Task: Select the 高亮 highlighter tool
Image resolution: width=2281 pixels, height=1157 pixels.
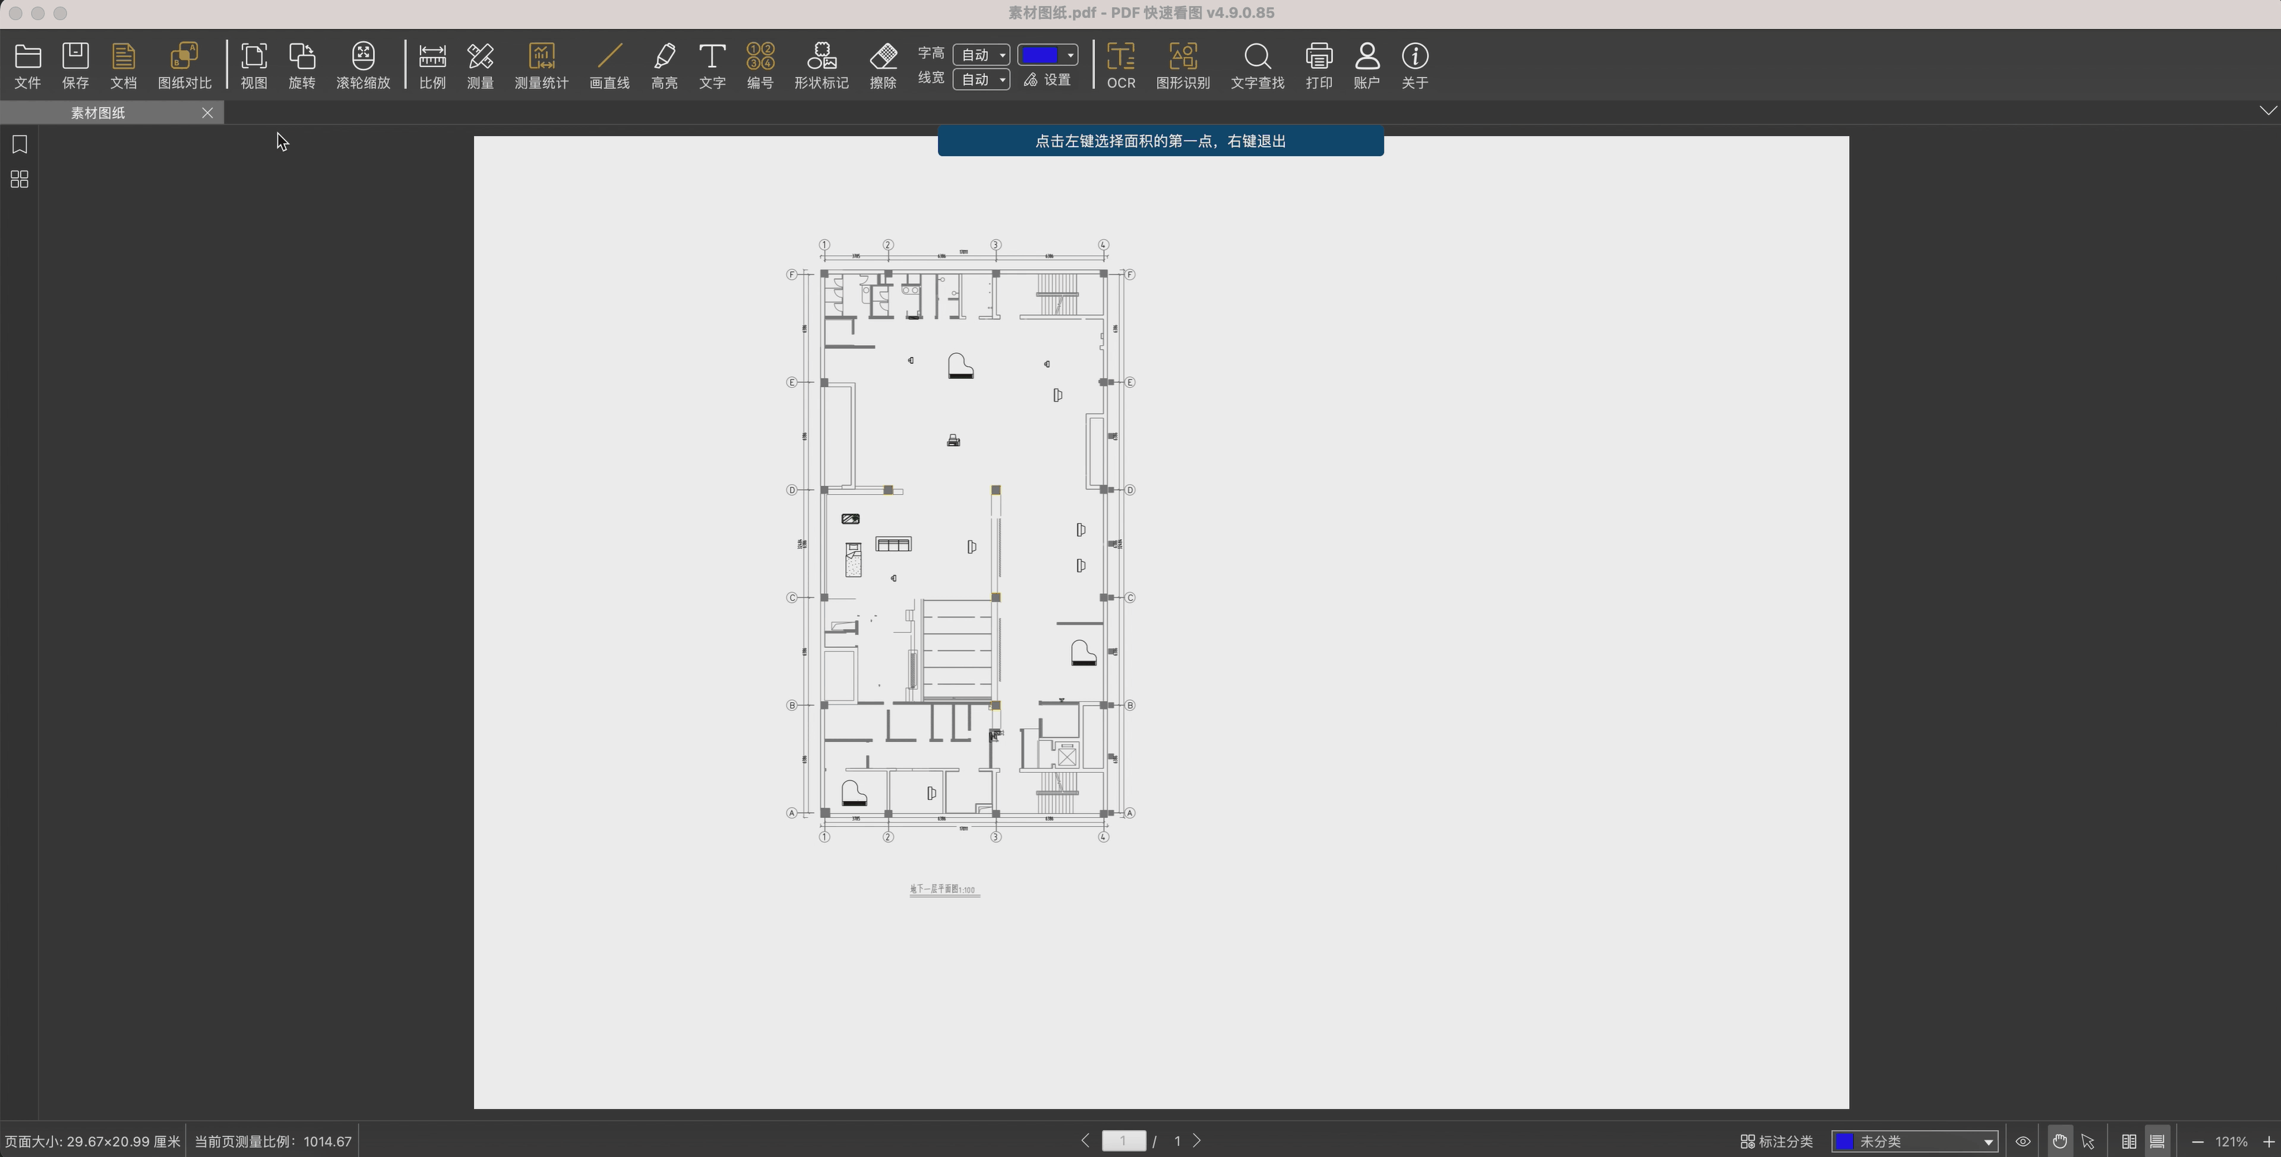Action: click(664, 65)
